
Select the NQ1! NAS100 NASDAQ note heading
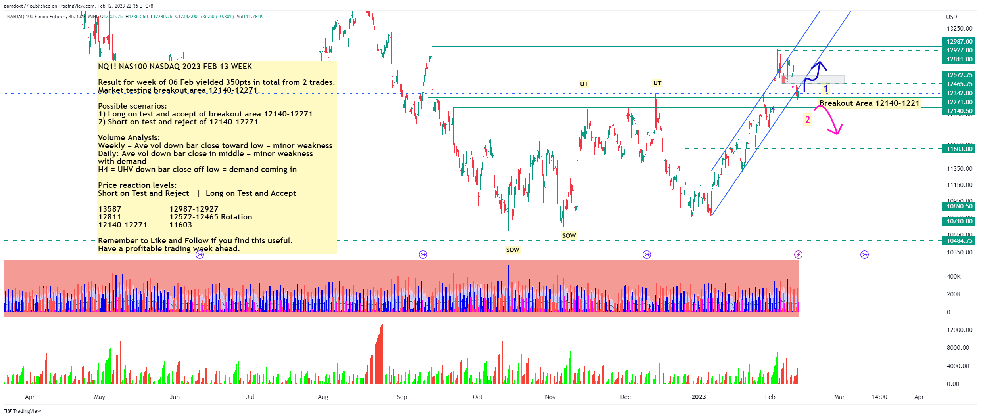click(175, 67)
